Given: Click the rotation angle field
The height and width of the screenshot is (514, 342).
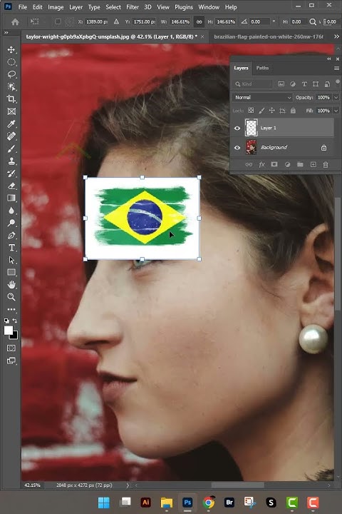Looking at the screenshot, I should 260,21.
